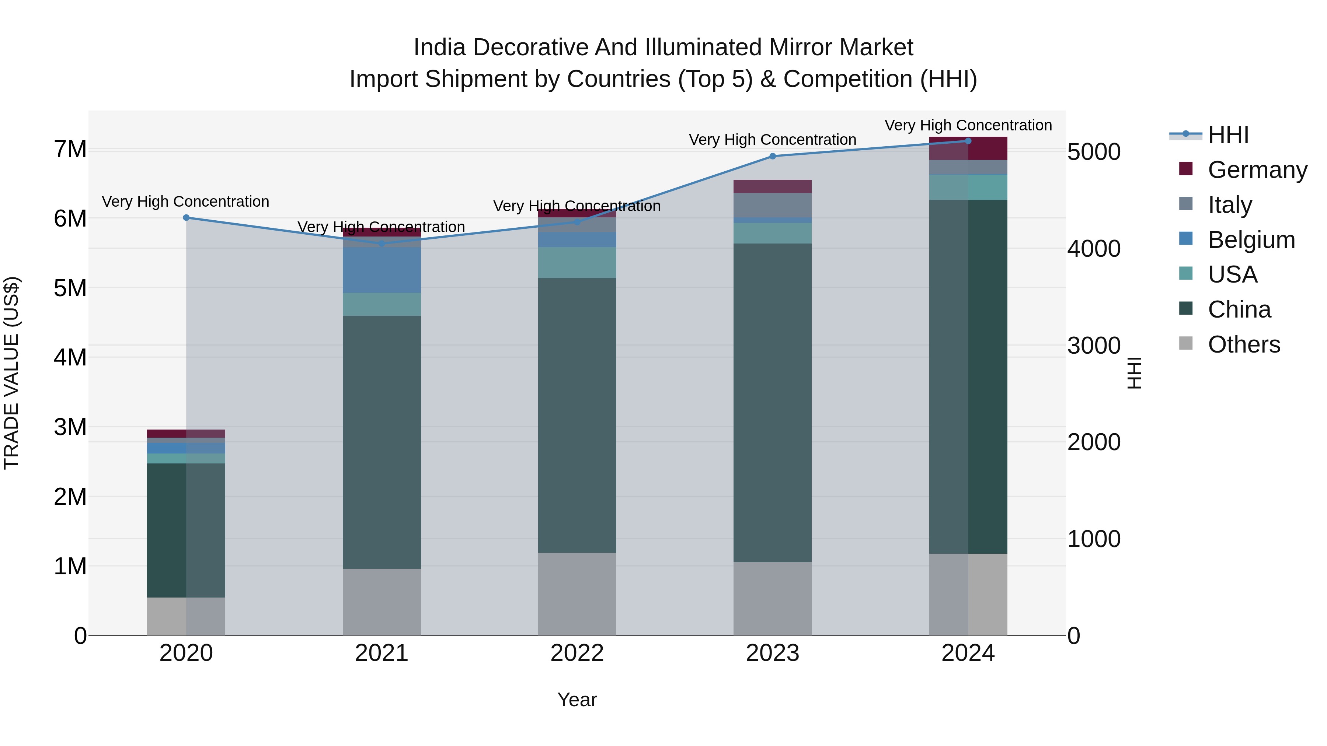This screenshot has width=1327, height=746.
Task: Click the rotated 'HHI' right axis title
Action: [x=1134, y=373]
